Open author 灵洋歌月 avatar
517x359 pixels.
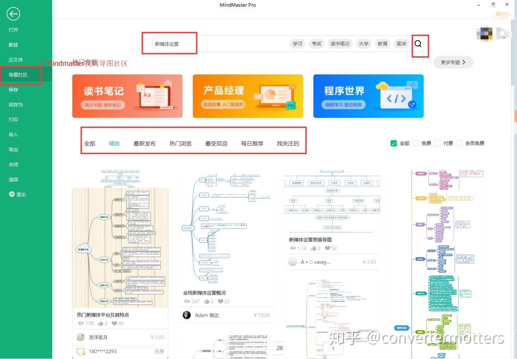click(x=81, y=337)
